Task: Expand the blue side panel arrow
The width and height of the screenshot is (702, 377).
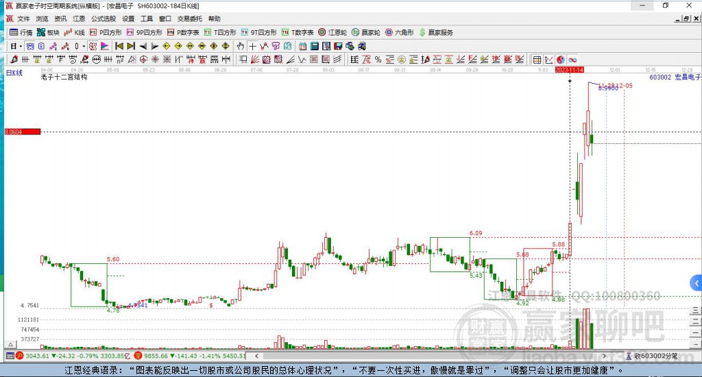Action: click(x=697, y=283)
